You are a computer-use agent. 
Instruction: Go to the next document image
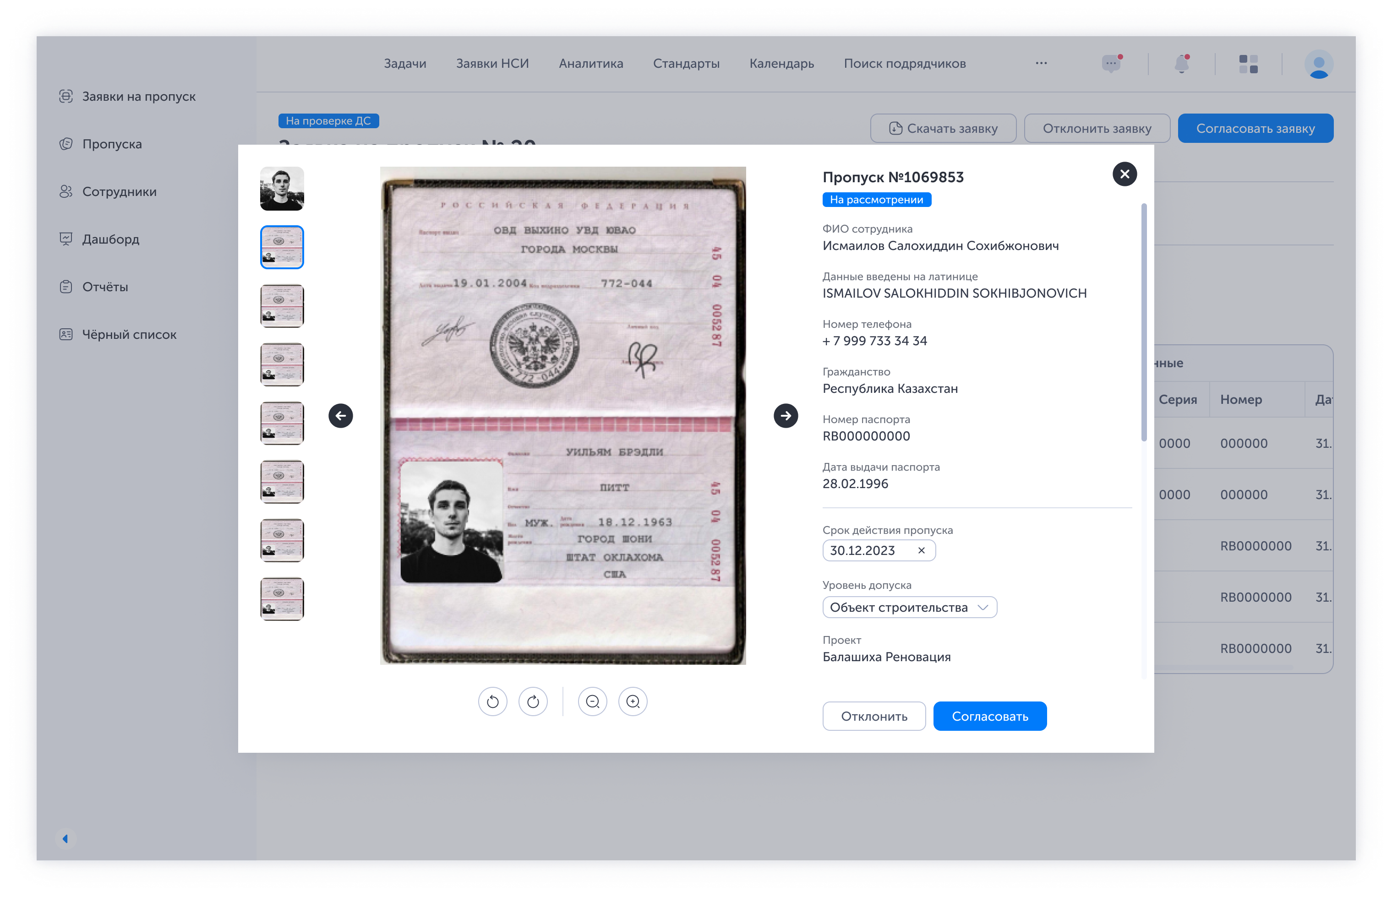(x=786, y=416)
